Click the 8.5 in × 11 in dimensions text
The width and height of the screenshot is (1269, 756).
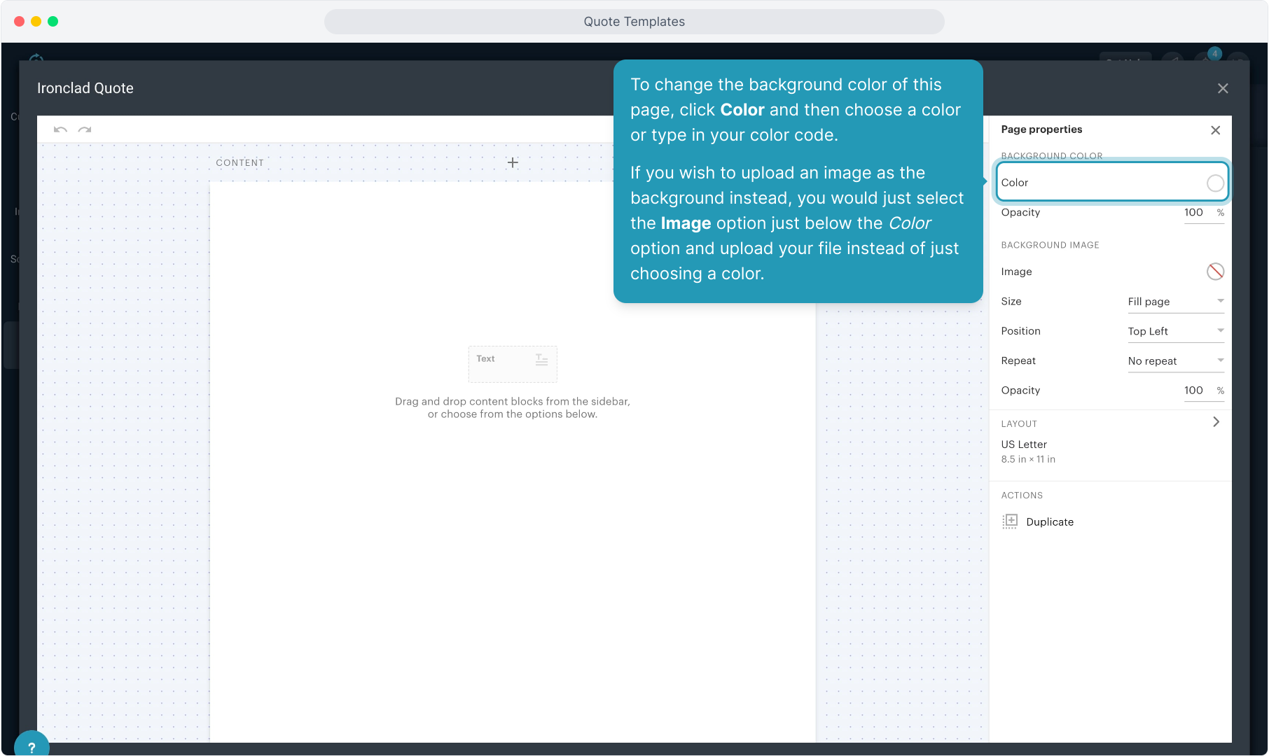click(x=1028, y=459)
